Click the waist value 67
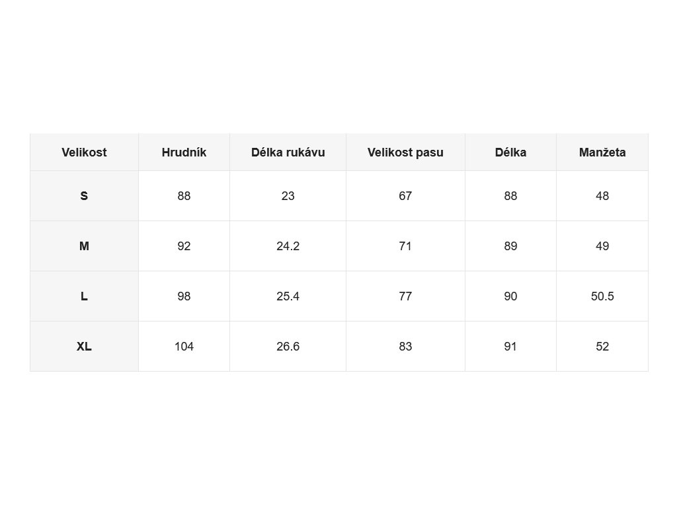 pos(405,196)
